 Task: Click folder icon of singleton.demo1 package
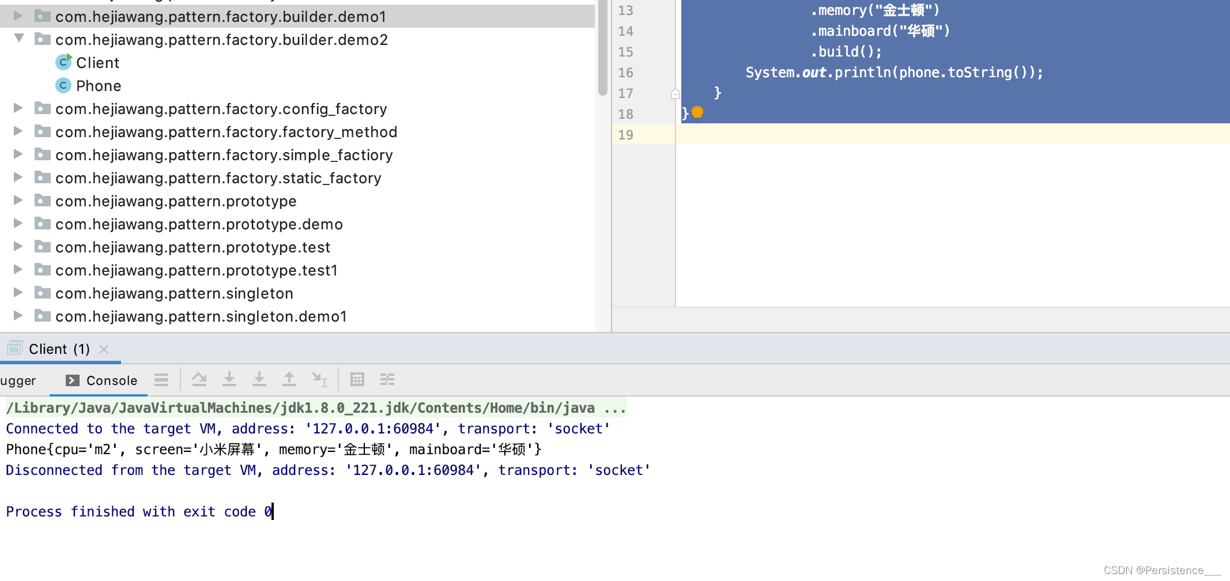(x=42, y=316)
